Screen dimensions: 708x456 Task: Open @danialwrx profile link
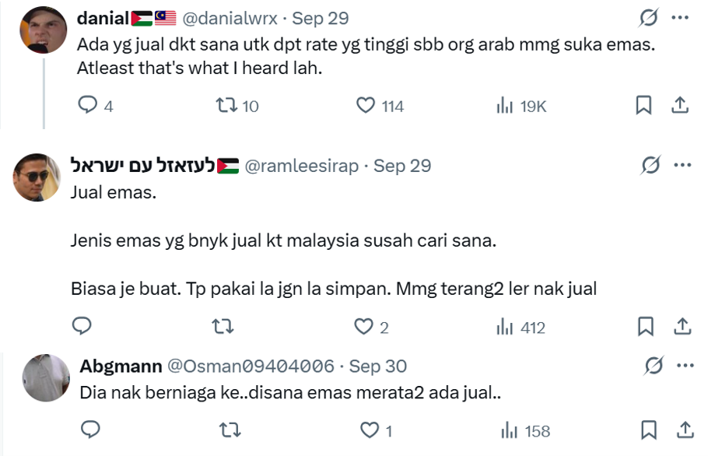(x=230, y=18)
